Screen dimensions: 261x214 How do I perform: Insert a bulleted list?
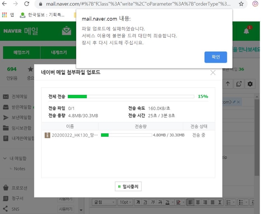pyautogui.click(x=241, y=202)
